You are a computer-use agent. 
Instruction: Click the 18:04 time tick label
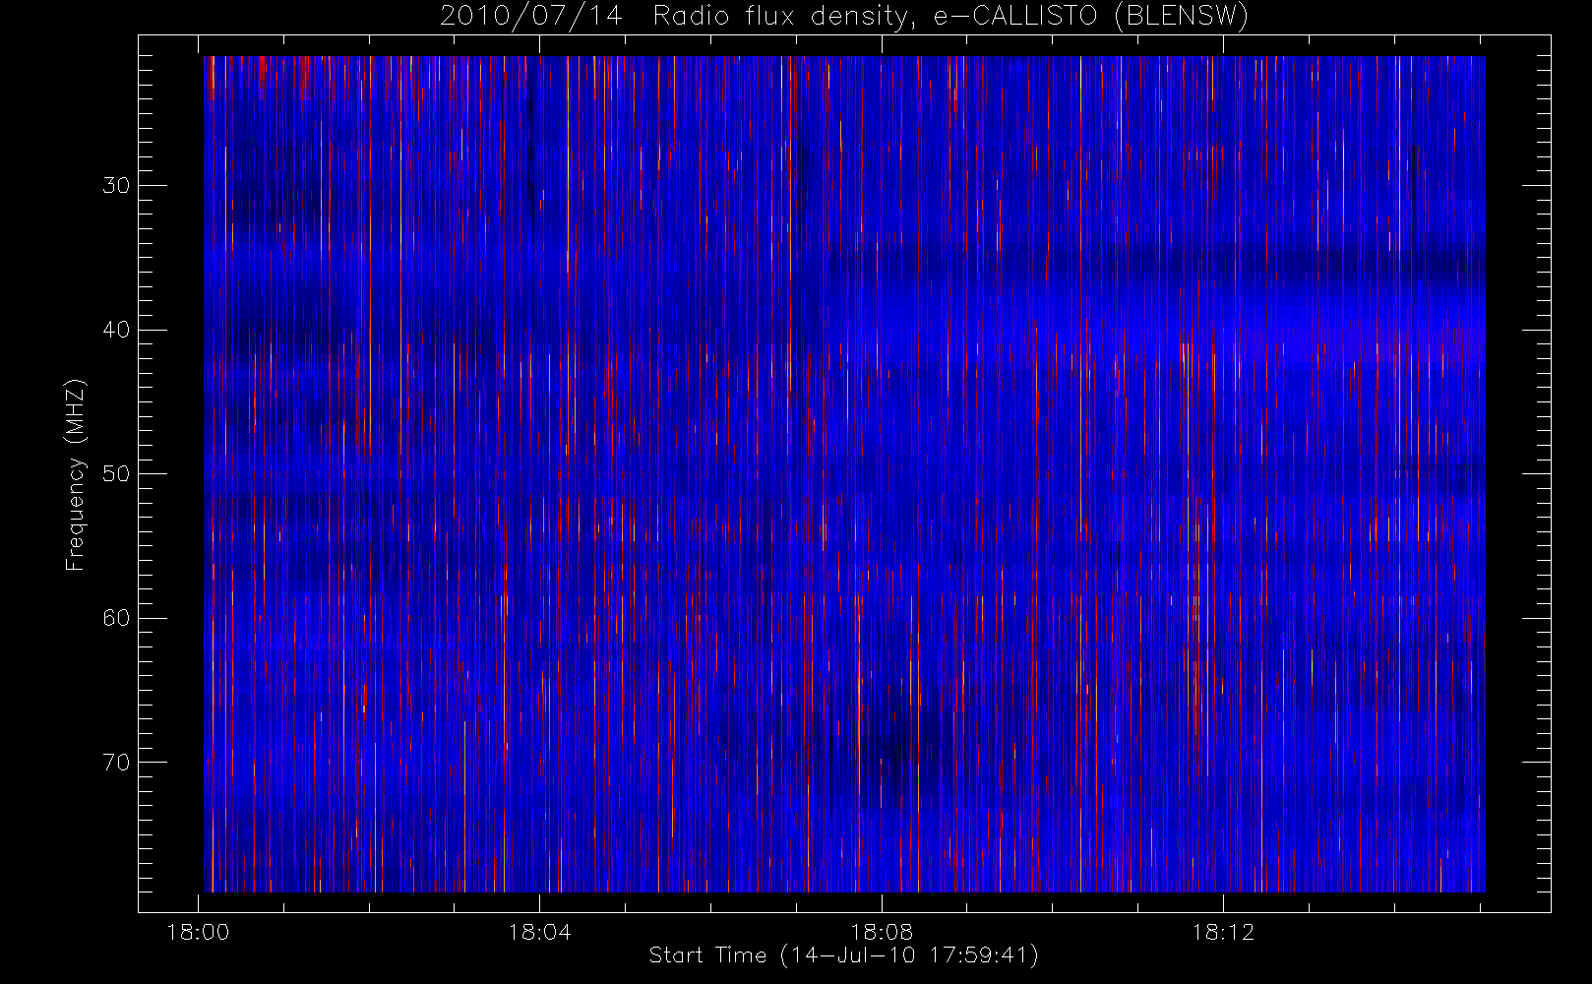539,932
